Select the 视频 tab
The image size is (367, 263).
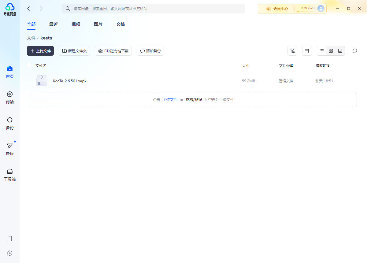(x=76, y=24)
